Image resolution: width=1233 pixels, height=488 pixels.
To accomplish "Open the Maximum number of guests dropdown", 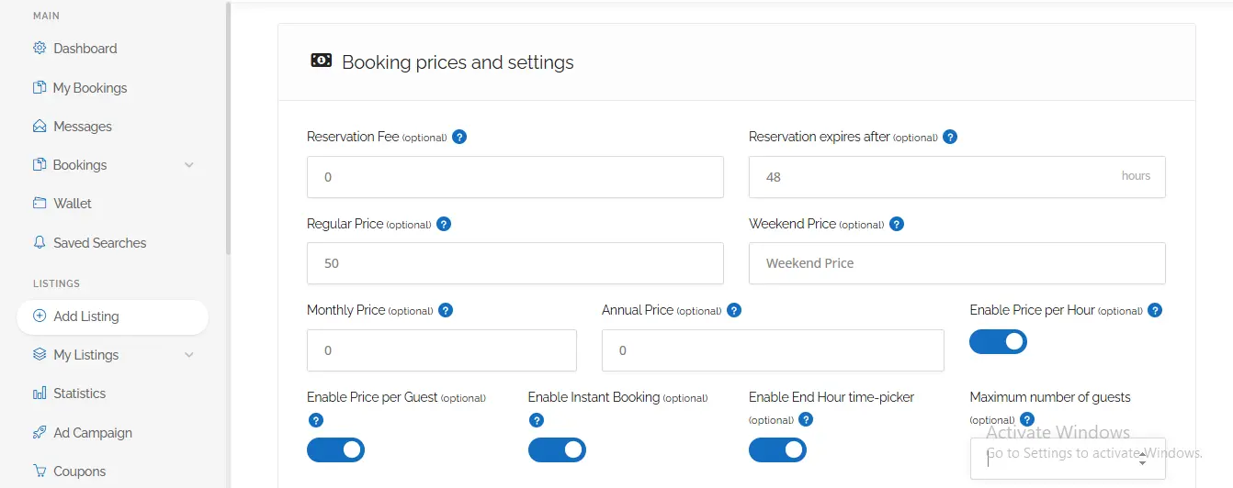I will tap(1068, 459).
